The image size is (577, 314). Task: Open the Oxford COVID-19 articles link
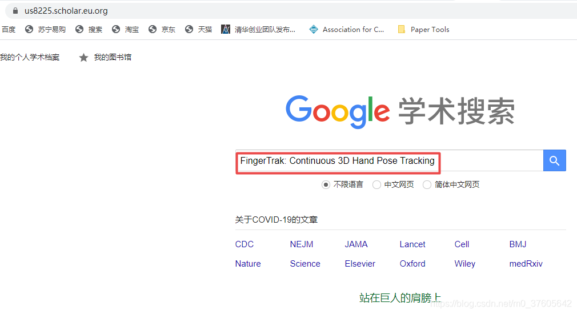pyautogui.click(x=412, y=264)
